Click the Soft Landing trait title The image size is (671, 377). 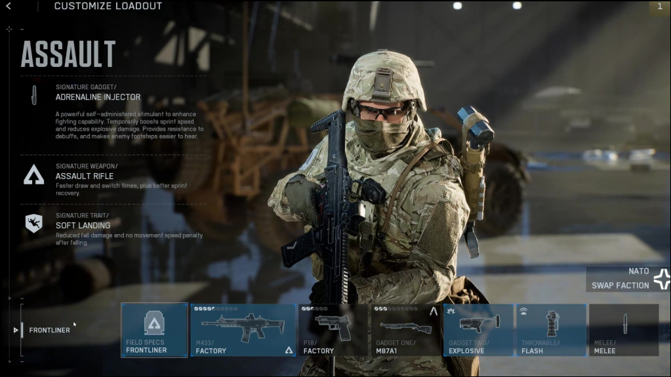[x=83, y=225]
